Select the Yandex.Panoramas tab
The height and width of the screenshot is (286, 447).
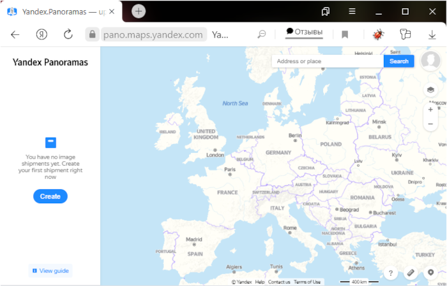point(61,11)
